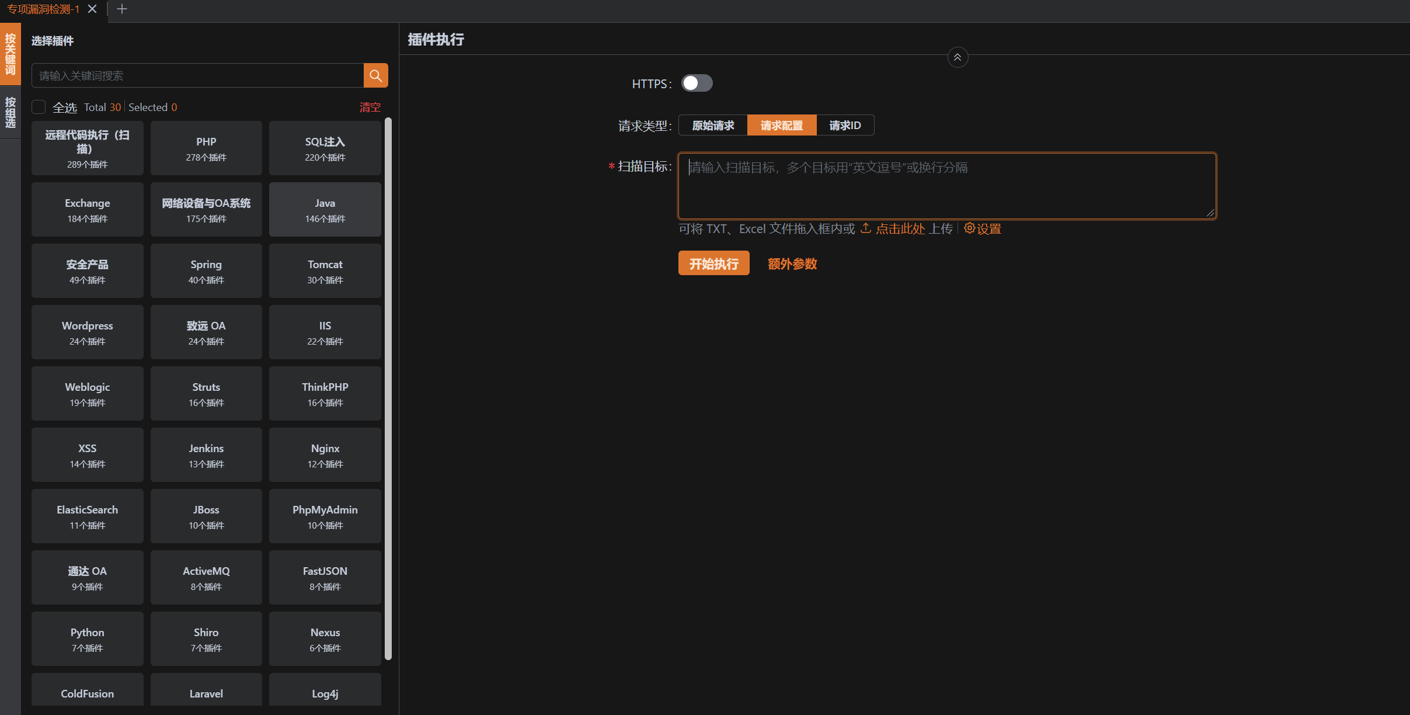Click the upload icon next to 点击此处
This screenshot has width=1410, height=715.
point(866,228)
